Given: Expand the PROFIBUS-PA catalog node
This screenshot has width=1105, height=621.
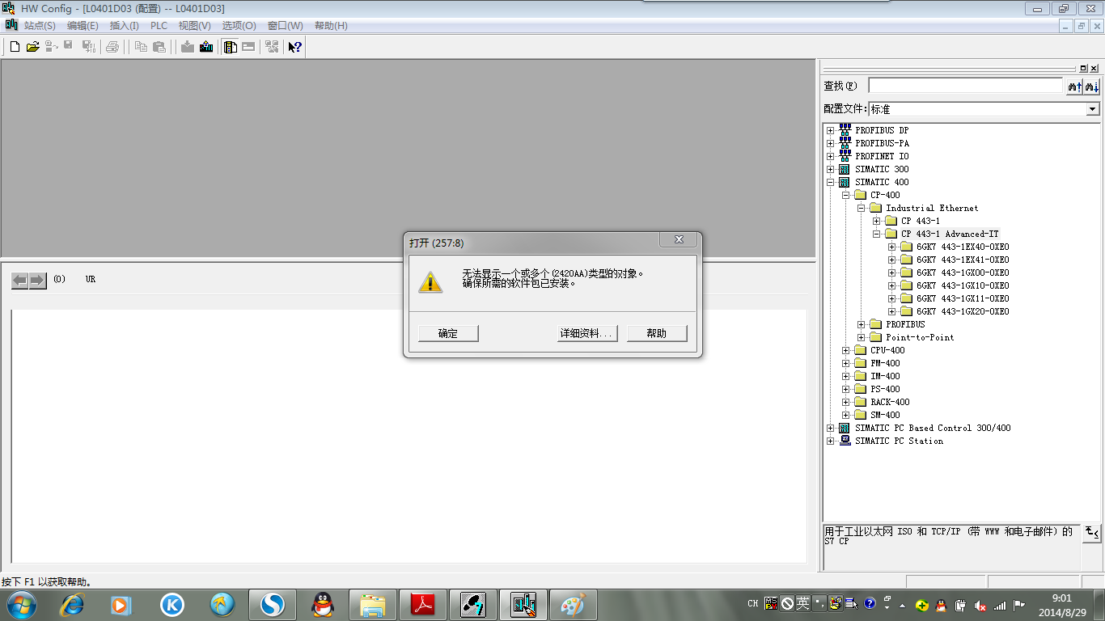Looking at the screenshot, I should (830, 143).
